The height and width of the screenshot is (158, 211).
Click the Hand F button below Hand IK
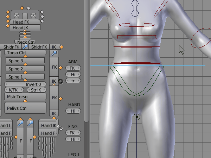(47, 133)
